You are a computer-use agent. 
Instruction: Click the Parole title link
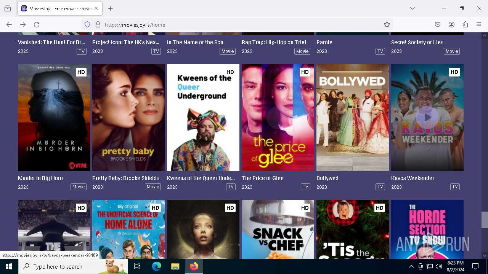[324, 42]
